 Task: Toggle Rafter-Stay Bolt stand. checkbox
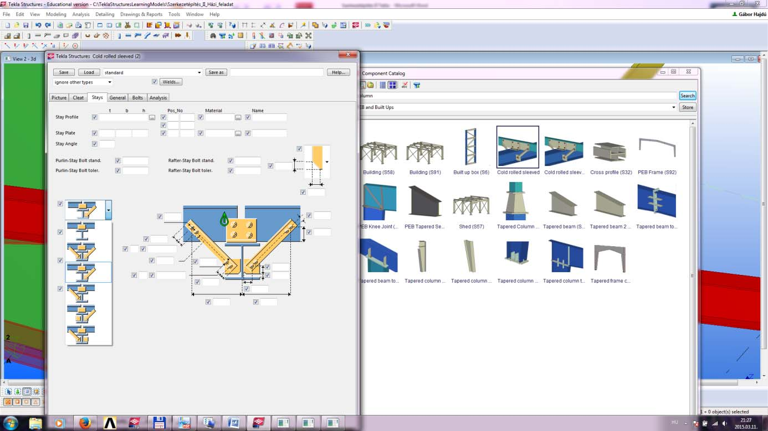point(231,160)
